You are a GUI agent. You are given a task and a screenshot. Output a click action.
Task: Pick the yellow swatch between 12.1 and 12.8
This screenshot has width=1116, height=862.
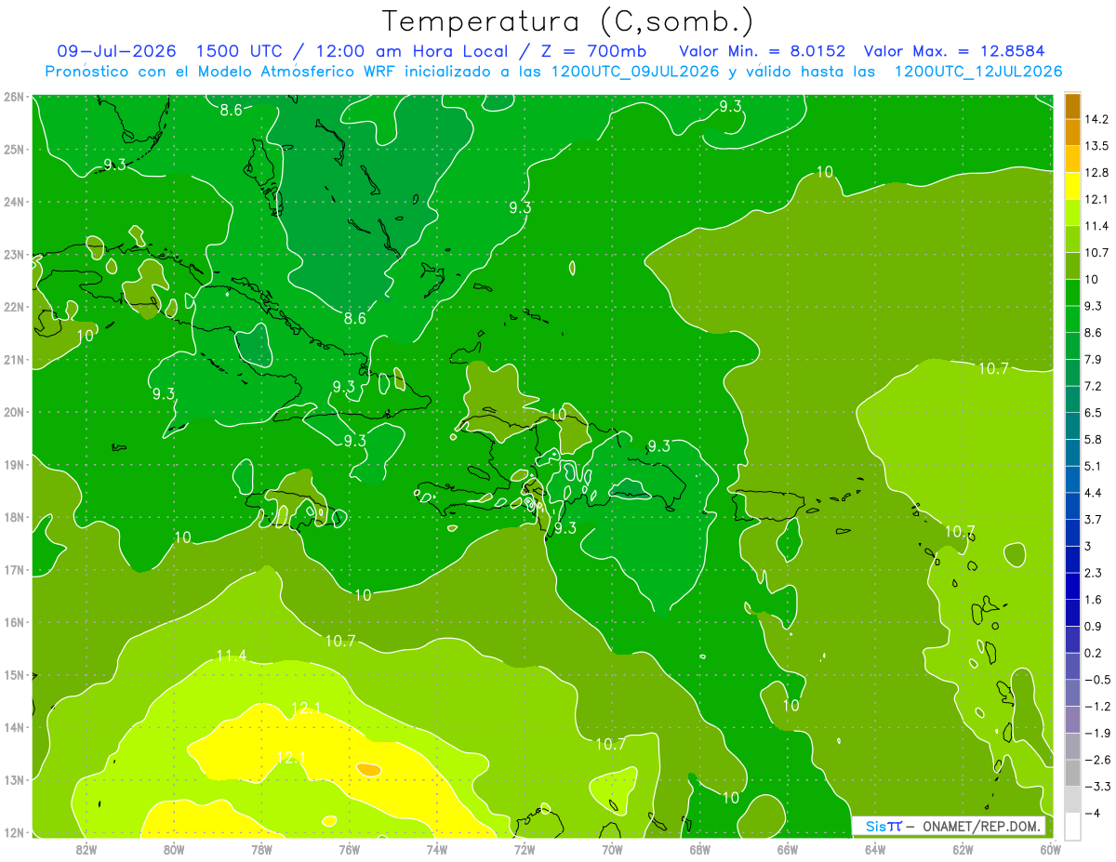coord(1072,185)
